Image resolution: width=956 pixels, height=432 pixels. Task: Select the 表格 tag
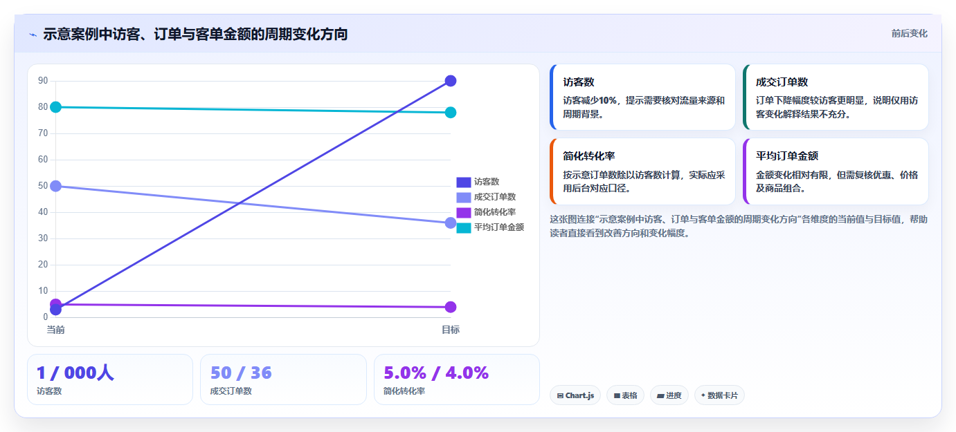coord(625,395)
